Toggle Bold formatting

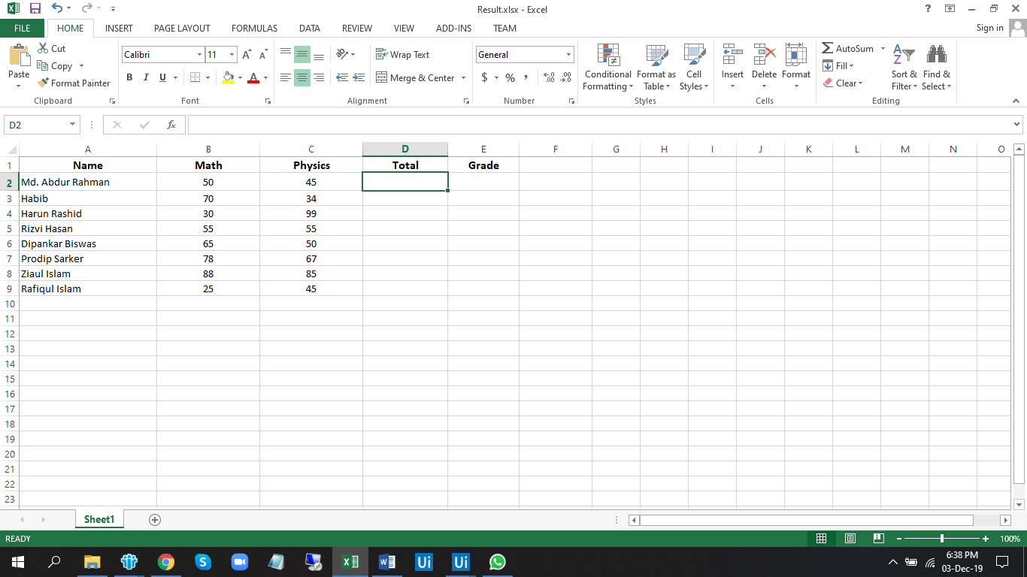coord(129,77)
